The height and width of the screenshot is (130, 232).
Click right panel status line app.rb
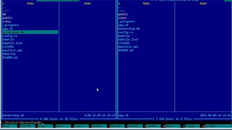pyautogui.click(x=123, y=116)
